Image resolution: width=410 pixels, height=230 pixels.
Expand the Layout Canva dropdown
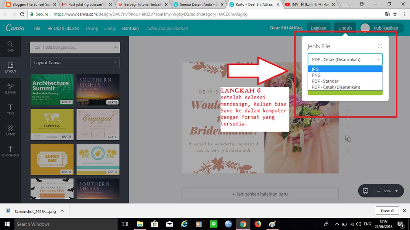(x=75, y=63)
